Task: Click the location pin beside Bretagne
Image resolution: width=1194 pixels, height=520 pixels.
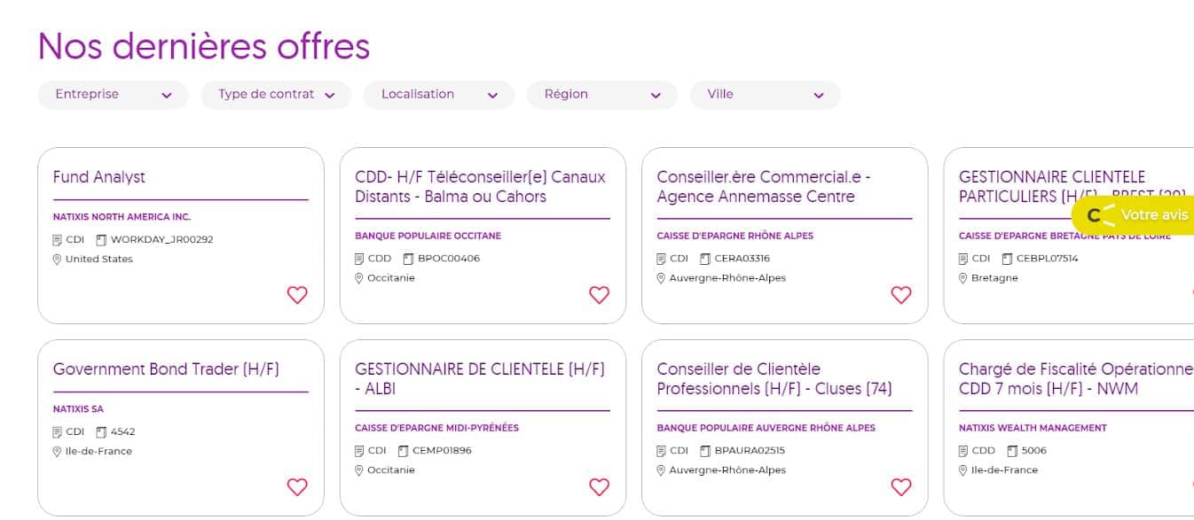Action: click(963, 278)
